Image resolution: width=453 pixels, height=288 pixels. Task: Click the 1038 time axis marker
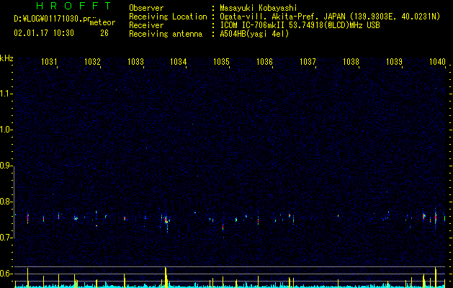click(x=351, y=61)
